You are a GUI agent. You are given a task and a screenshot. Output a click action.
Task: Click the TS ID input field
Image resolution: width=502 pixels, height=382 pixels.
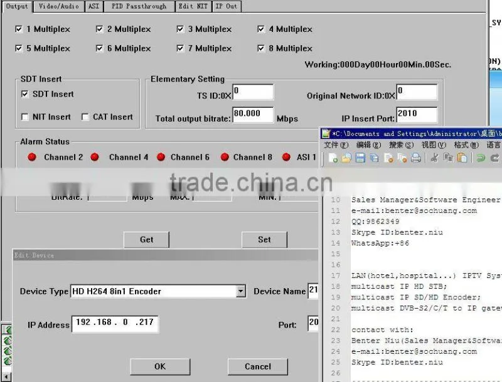pos(253,92)
